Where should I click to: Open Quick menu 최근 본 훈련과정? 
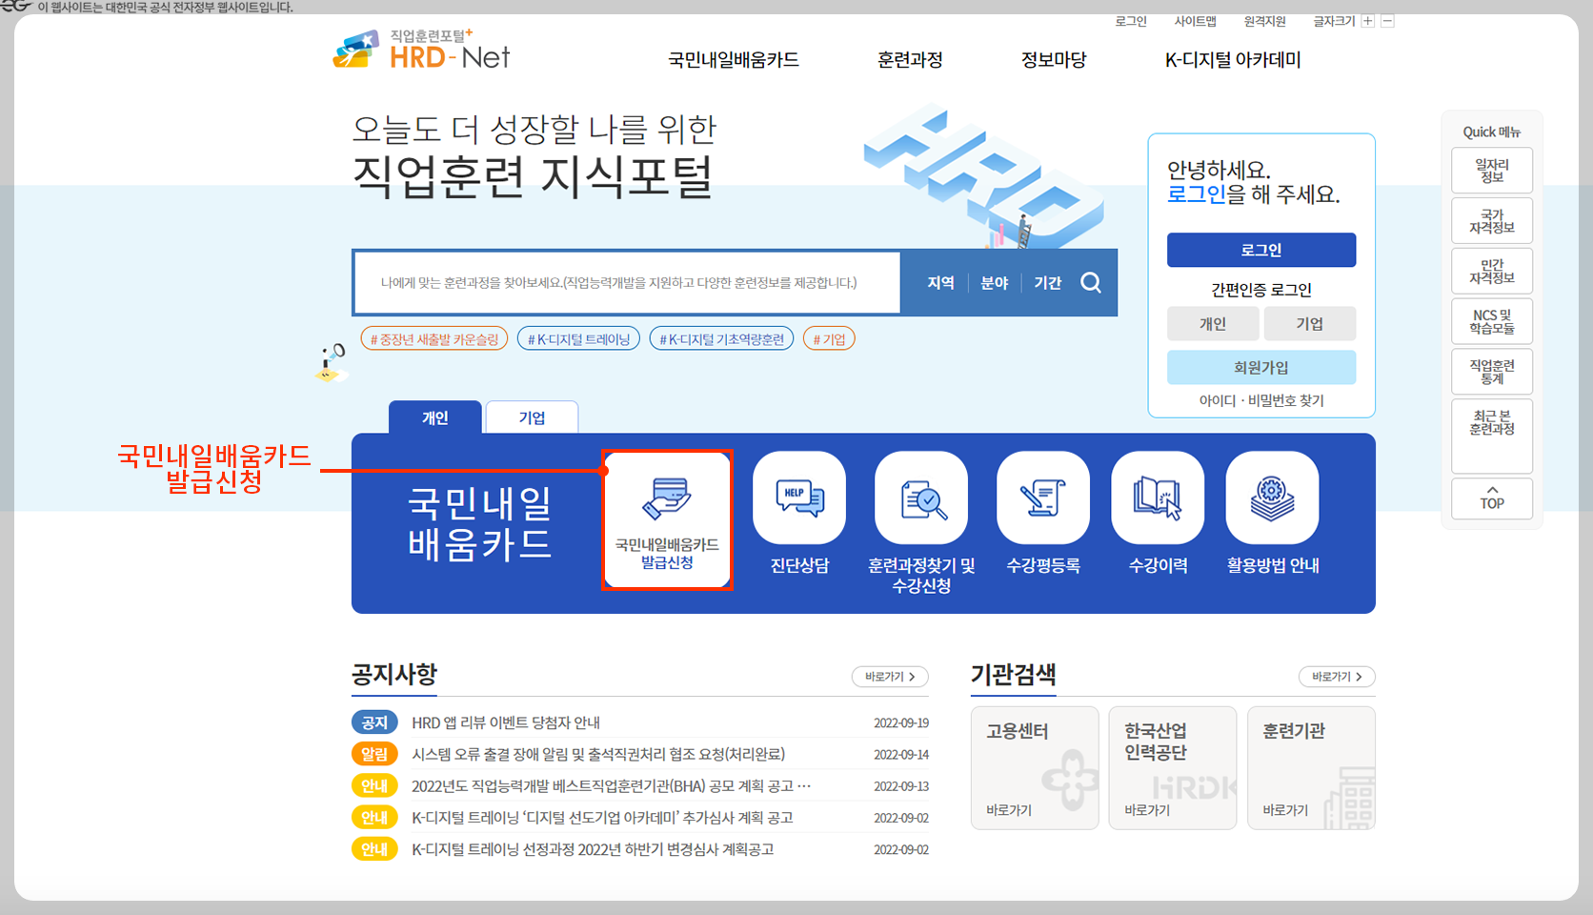coord(1492,436)
